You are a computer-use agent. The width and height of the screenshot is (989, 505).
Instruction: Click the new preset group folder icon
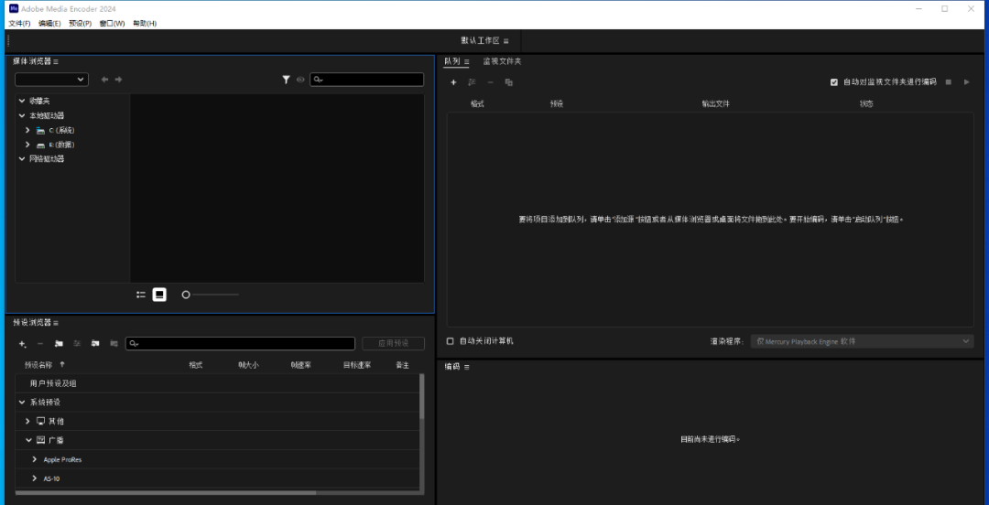[x=59, y=344]
